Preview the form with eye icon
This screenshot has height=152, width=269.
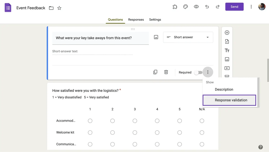point(196,7)
